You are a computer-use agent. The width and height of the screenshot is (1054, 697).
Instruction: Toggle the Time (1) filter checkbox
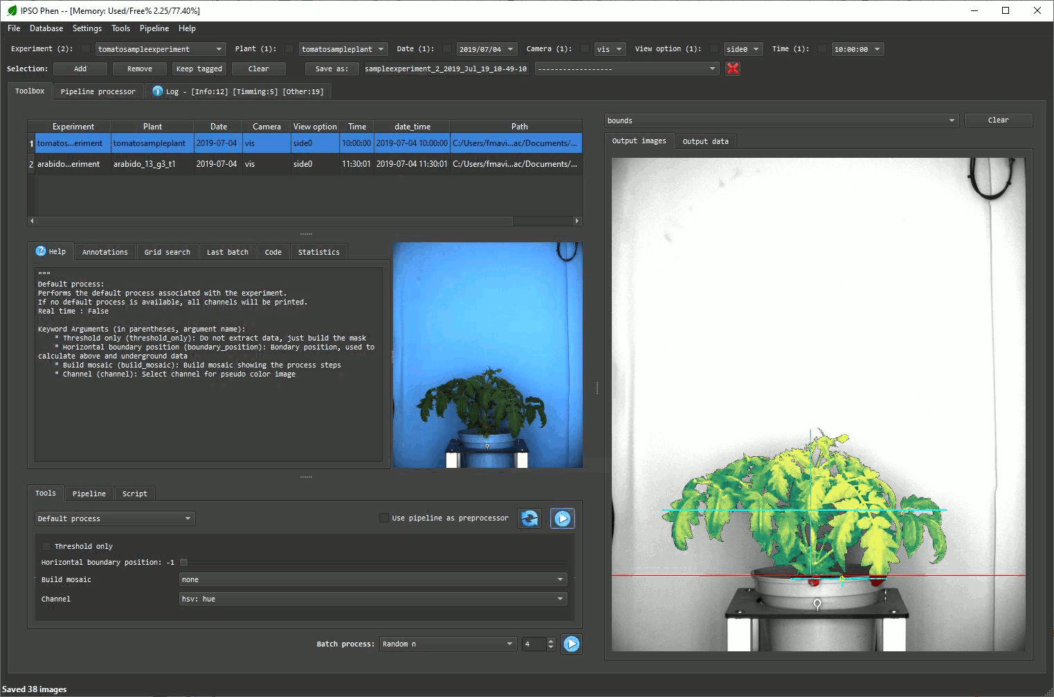(x=821, y=49)
